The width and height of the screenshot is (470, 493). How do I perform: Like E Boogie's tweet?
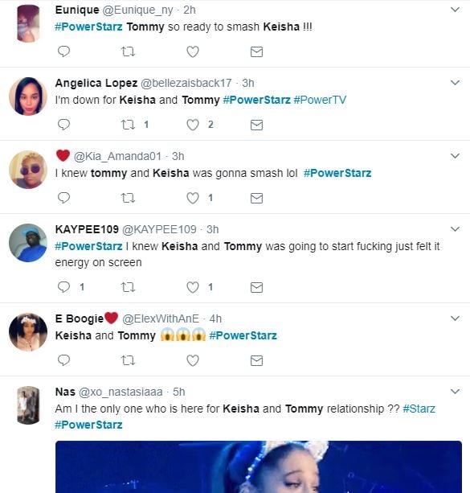[x=193, y=360]
